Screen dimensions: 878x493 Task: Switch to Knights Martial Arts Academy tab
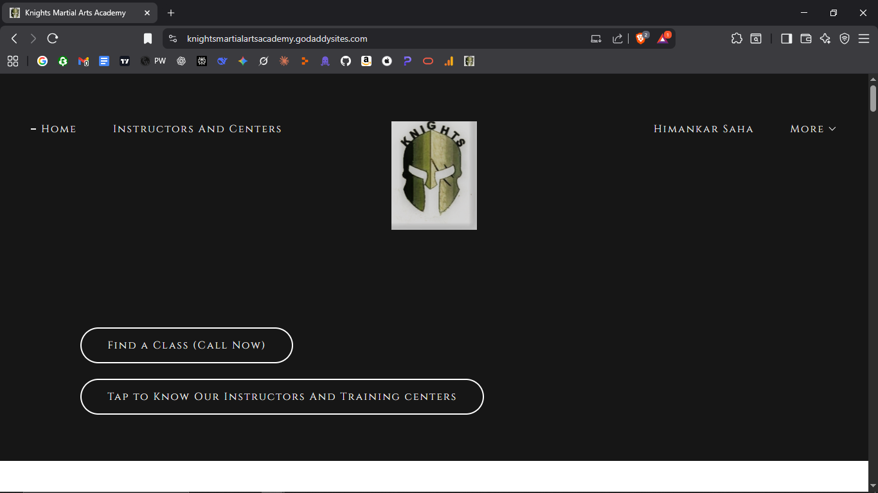tap(77, 12)
